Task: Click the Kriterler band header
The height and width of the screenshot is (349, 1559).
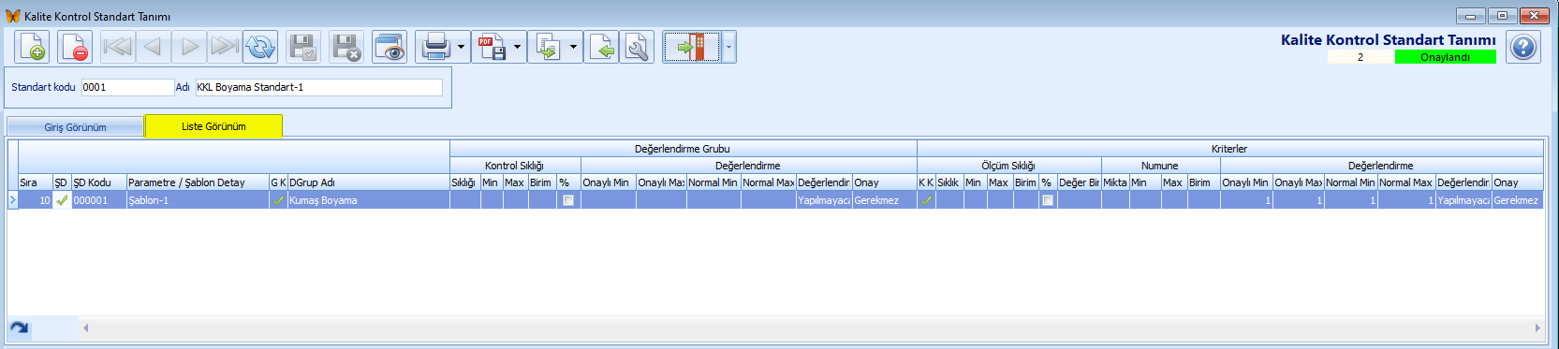Action: pyautogui.click(x=1229, y=149)
